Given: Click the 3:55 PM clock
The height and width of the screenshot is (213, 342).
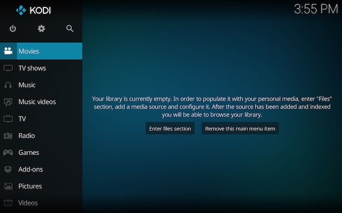Looking at the screenshot, I should click(x=316, y=9).
